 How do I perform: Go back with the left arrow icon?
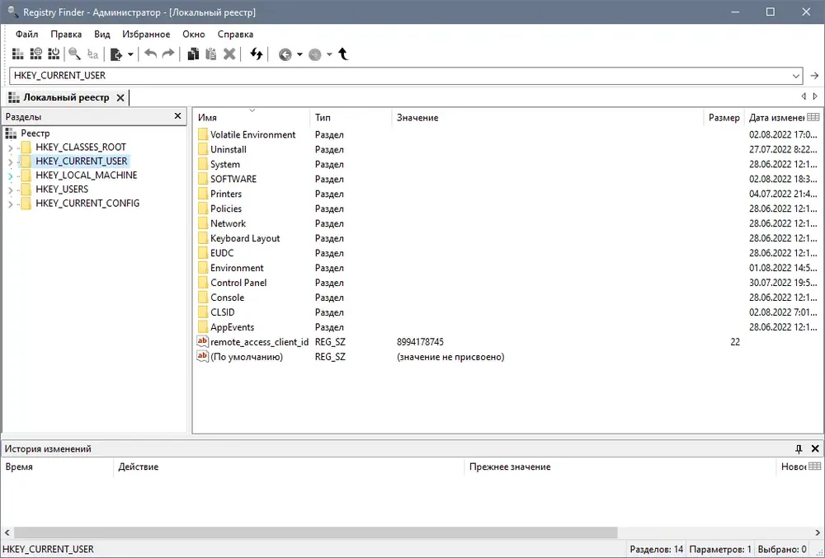[285, 54]
